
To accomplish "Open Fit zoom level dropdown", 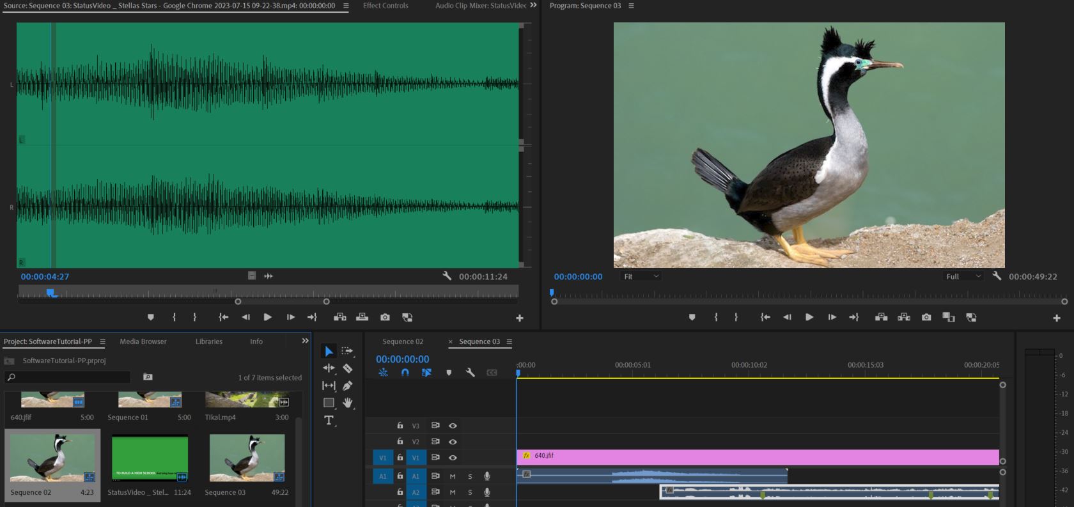I will click(641, 276).
